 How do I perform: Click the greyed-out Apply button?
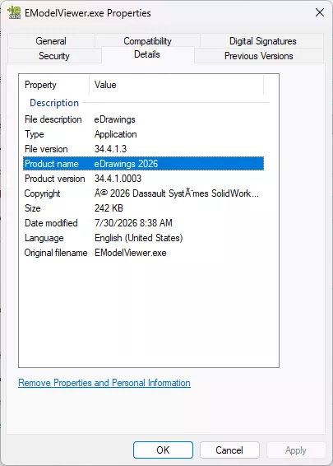click(x=296, y=450)
